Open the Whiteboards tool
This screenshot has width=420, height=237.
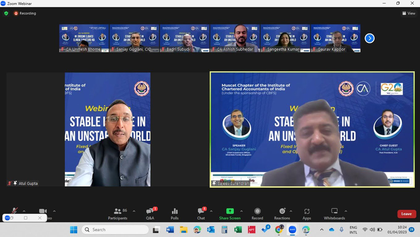(334, 213)
